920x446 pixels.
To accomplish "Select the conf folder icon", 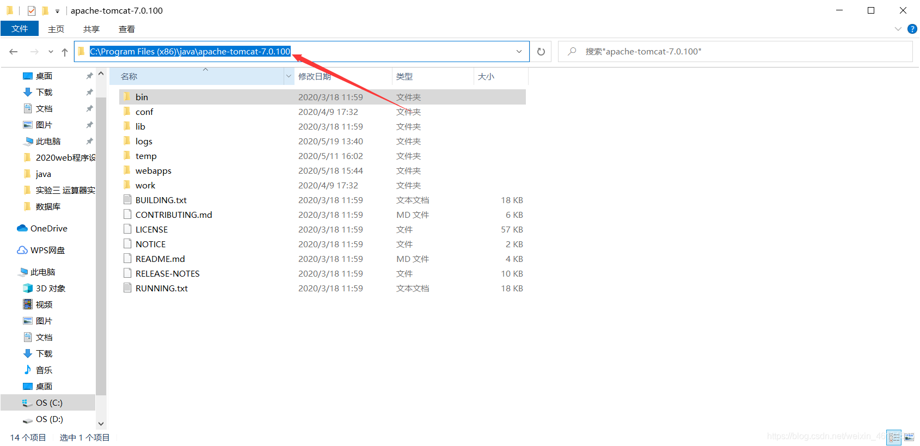I will coord(127,111).
